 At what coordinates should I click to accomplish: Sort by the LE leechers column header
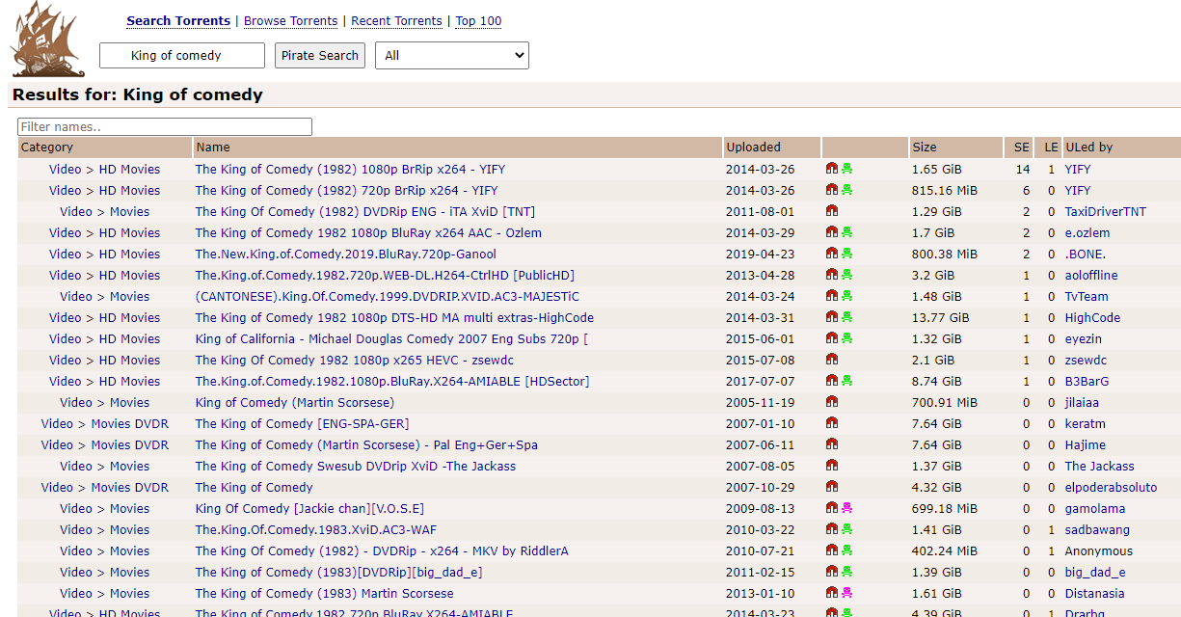(x=1051, y=148)
